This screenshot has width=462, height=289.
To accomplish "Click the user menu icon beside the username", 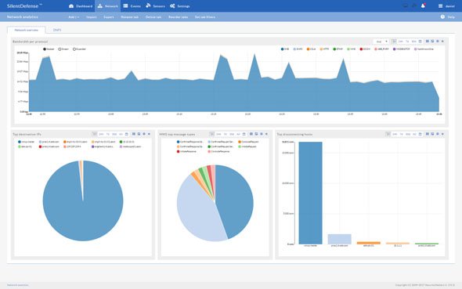I will point(441,6).
